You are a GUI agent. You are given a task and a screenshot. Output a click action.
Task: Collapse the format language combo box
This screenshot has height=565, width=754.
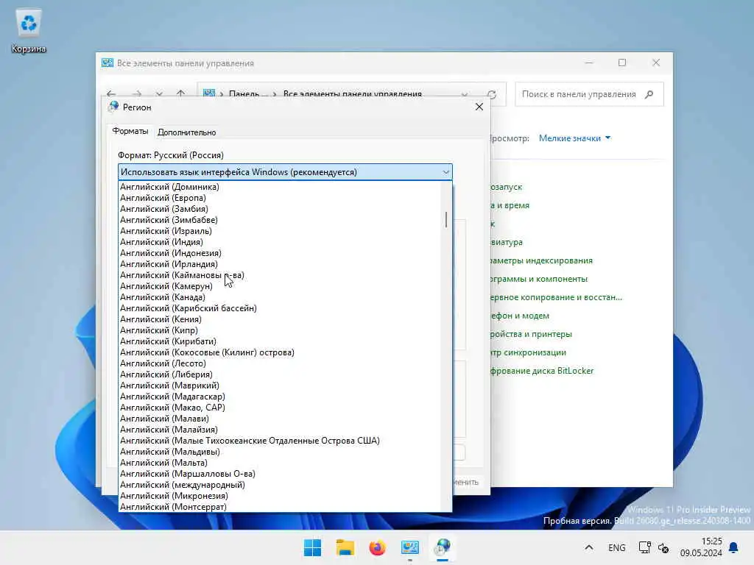445,172
